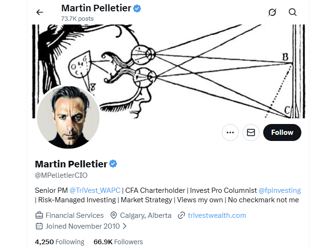Viewport: 323px width, 248px height.
Task: View the 4,250 Following list
Action: point(59,242)
